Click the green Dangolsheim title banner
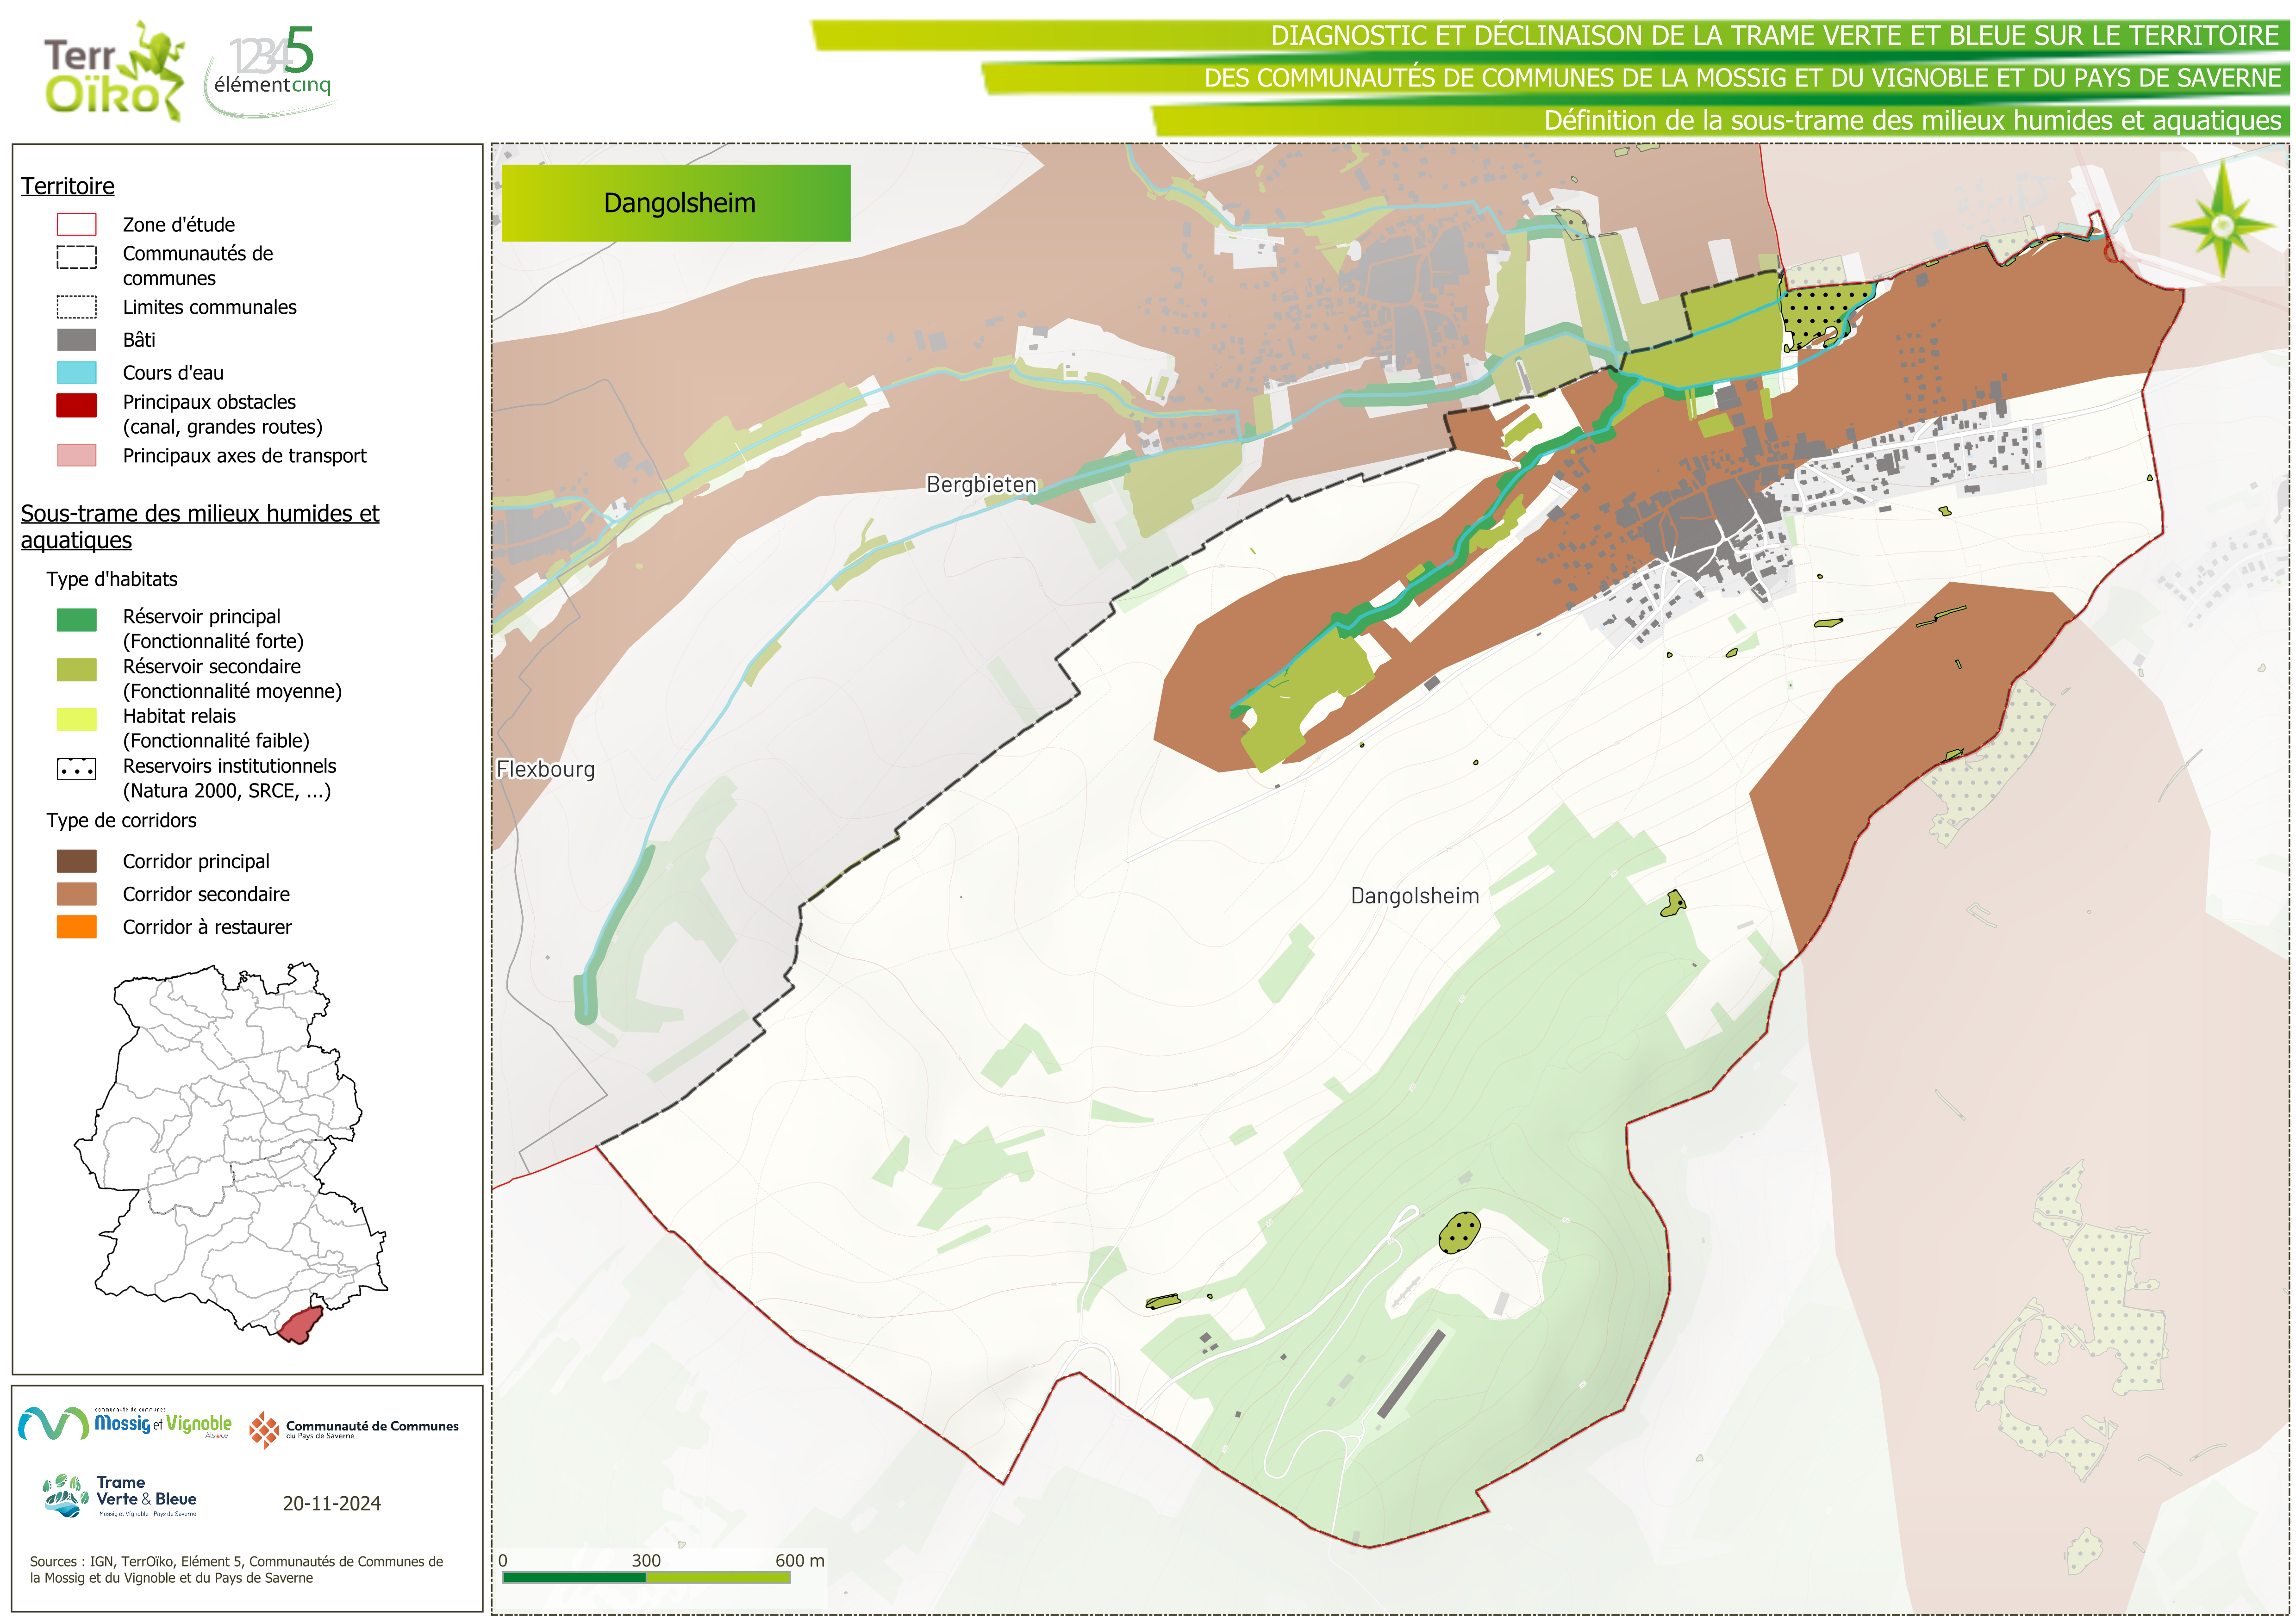The image size is (2296, 1623). coord(676,203)
